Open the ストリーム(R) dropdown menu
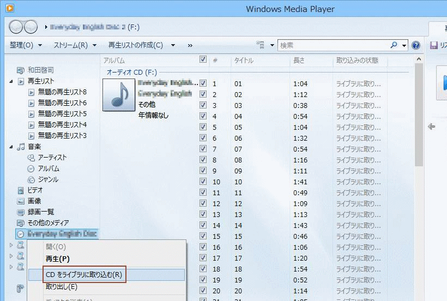Screen dimensions: 447x301 pyautogui.click(x=75, y=45)
